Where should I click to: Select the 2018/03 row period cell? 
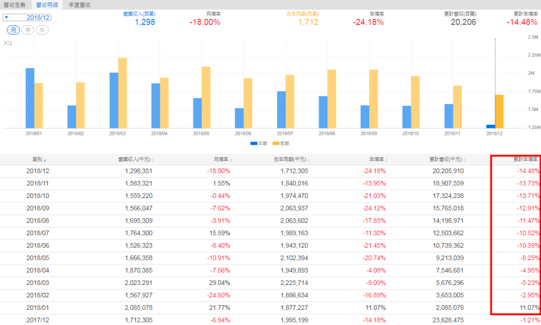pos(38,283)
